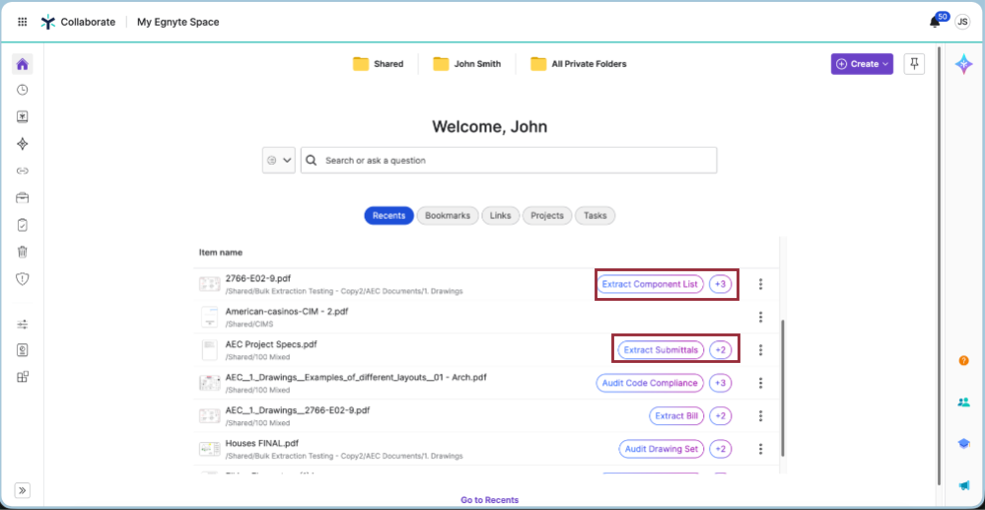Click the AEC Project Specs.pdf thumbnail

tap(209, 350)
